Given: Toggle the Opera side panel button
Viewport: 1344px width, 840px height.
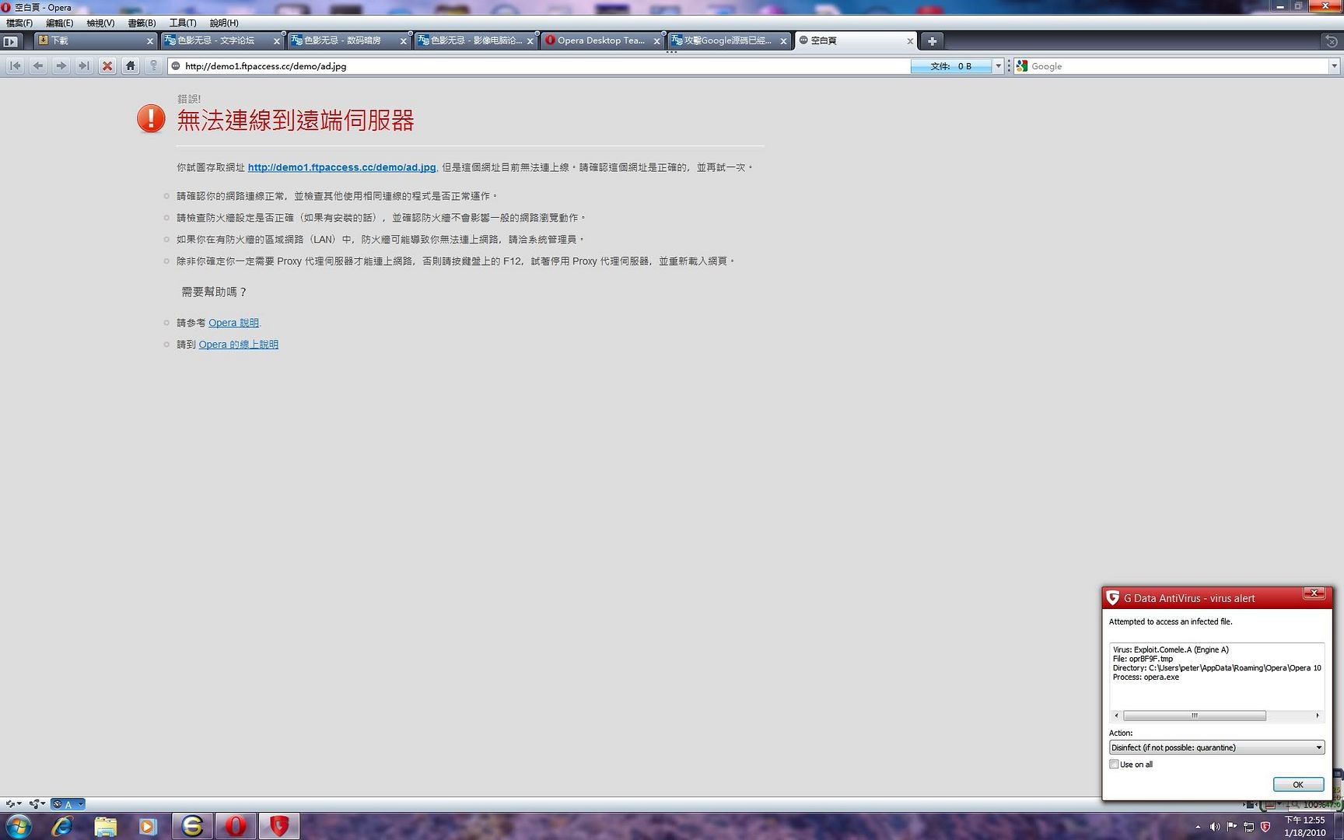Looking at the screenshot, I should [10, 41].
